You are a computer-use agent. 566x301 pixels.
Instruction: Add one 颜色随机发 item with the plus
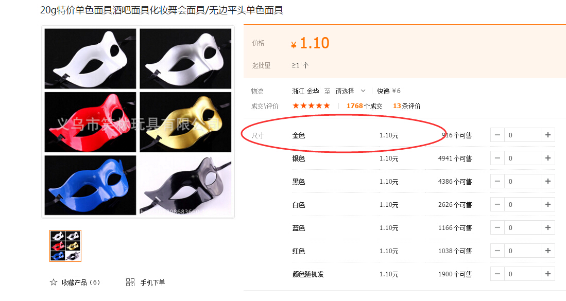pos(547,274)
